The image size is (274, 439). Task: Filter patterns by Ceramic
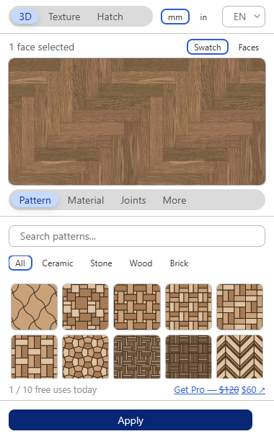58,263
